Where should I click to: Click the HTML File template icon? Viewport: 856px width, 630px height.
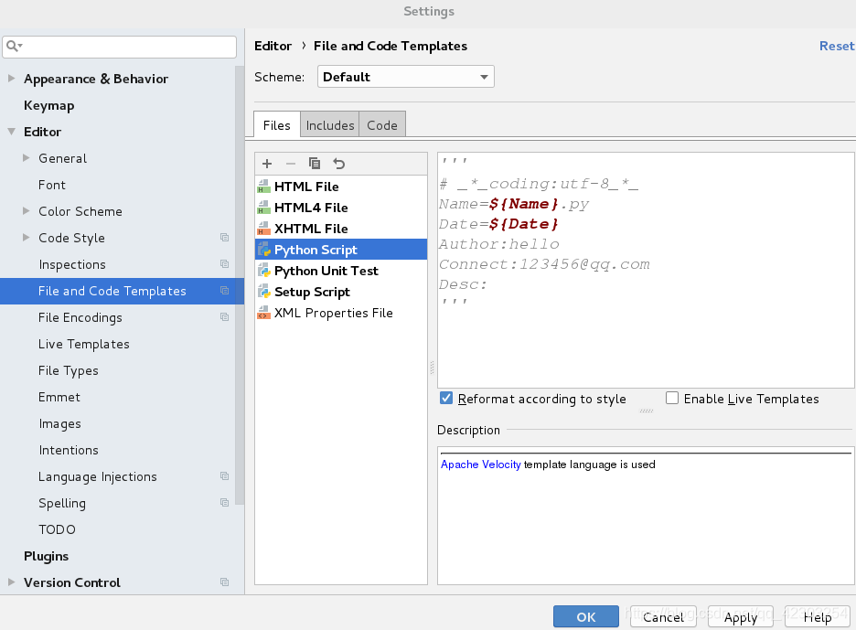pos(264,187)
